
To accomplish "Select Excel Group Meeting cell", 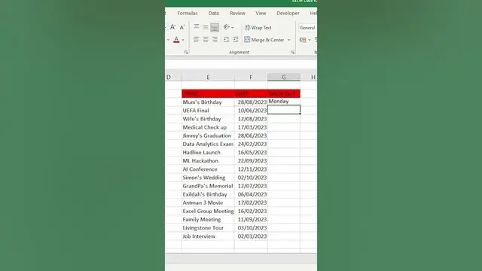I will (208, 211).
